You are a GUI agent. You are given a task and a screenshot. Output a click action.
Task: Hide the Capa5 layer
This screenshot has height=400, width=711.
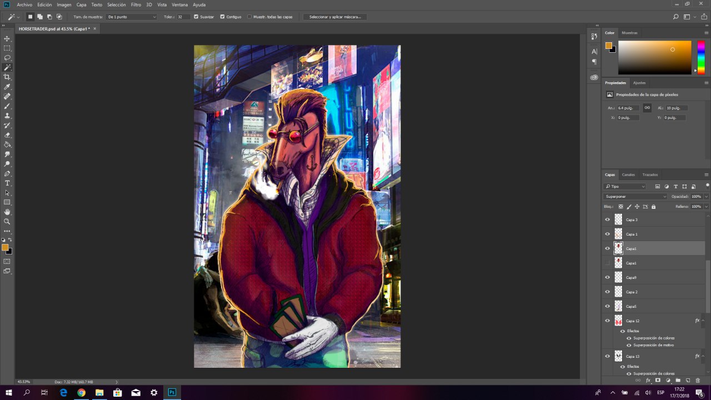pyautogui.click(x=607, y=306)
